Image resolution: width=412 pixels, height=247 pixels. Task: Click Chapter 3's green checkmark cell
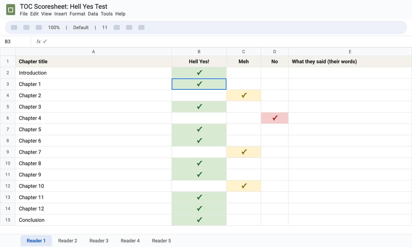click(x=199, y=107)
